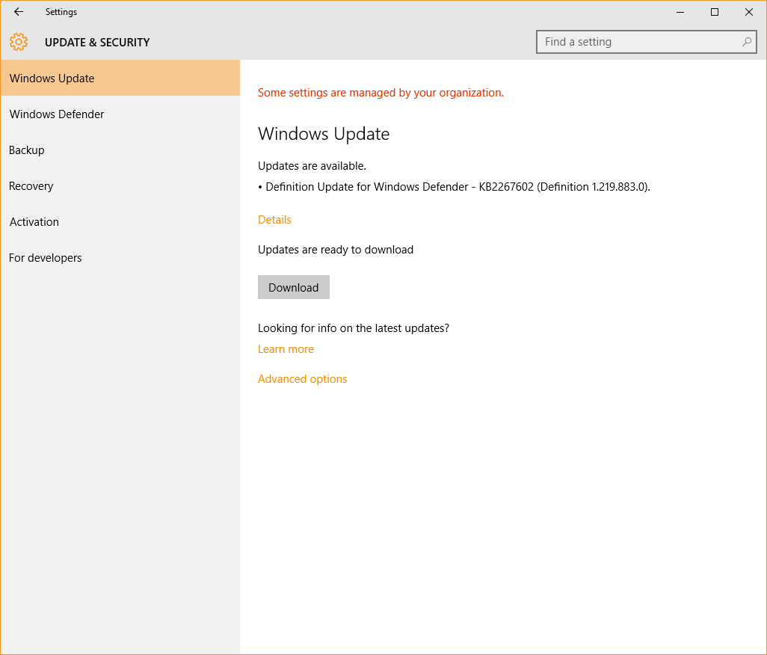Open the update Details link
This screenshot has height=655, width=767.
[274, 220]
